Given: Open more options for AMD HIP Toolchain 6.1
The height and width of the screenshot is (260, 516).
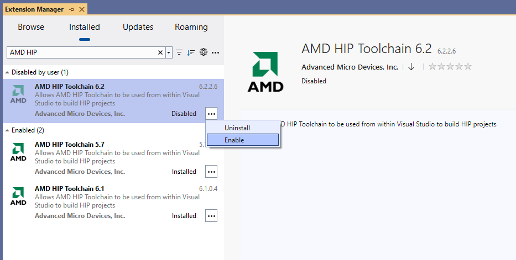Looking at the screenshot, I should point(211,216).
